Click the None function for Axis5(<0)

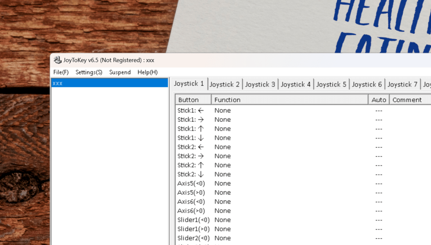pos(222,183)
